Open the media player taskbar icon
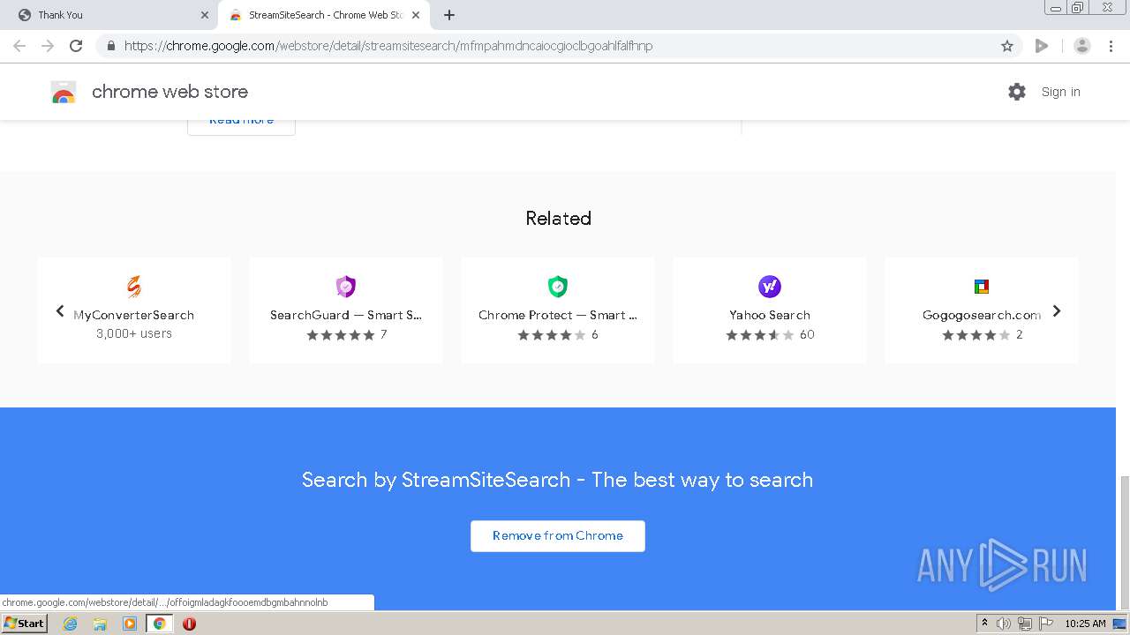 click(x=130, y=624)
